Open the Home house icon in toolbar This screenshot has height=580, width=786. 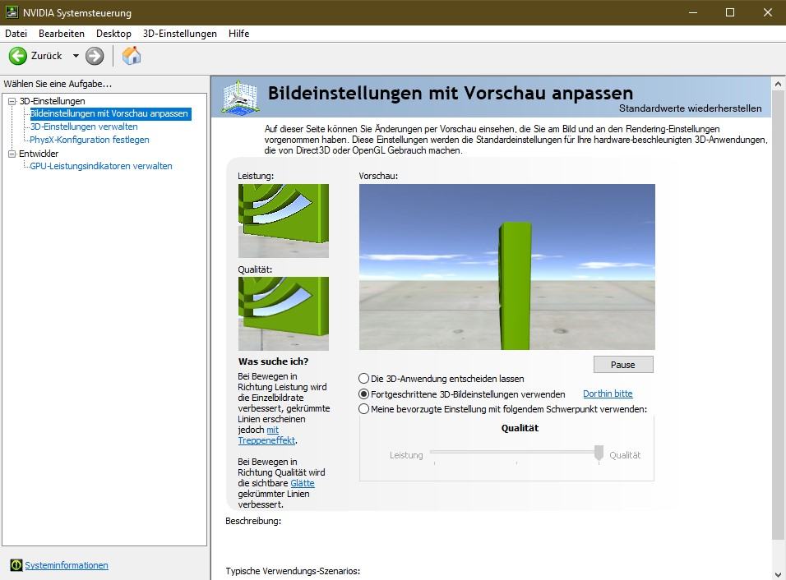(x=132, y=55)
